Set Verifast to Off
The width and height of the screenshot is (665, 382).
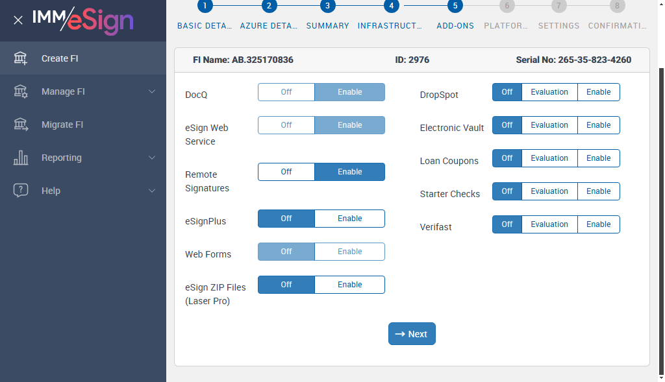click(507, 224)
